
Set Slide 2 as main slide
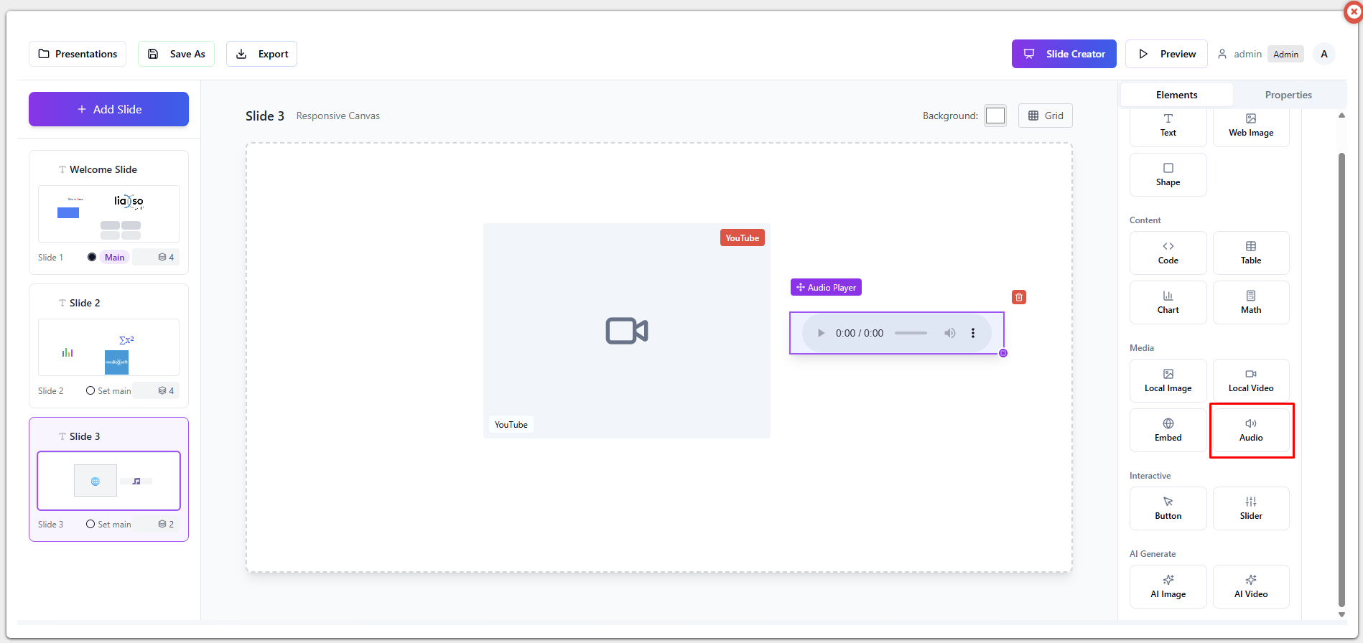point(108,391)
